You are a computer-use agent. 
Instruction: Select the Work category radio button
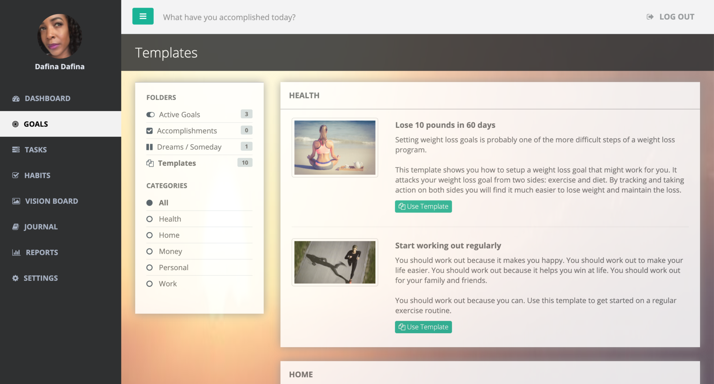coord(150,284)
